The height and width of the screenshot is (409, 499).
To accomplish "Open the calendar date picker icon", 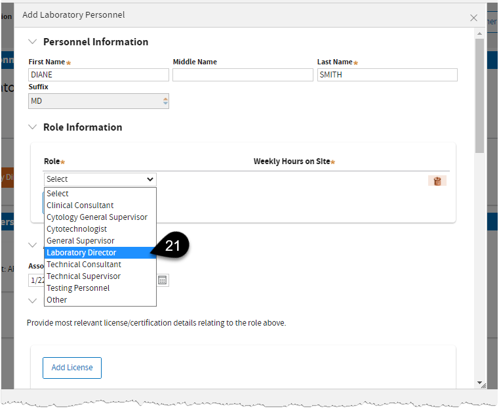I will click(x=163, y=280).
